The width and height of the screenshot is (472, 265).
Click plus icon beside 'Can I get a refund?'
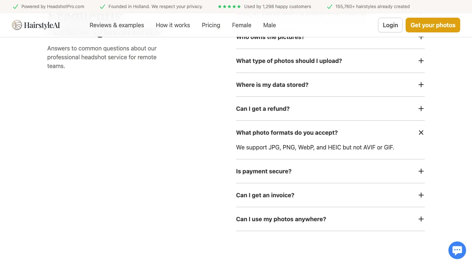pos(421,109)
